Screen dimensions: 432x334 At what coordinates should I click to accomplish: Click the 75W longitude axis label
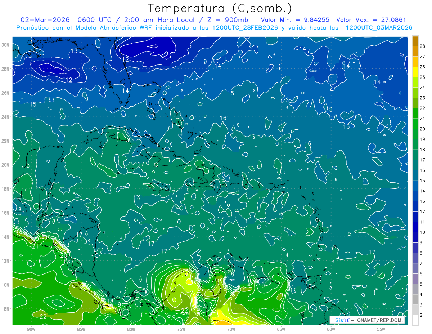[181, 329]
